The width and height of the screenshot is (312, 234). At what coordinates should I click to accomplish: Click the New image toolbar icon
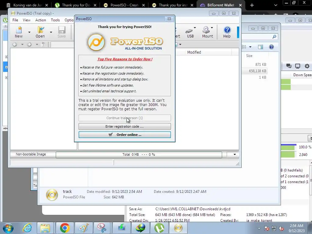click(x=19, y=32)
